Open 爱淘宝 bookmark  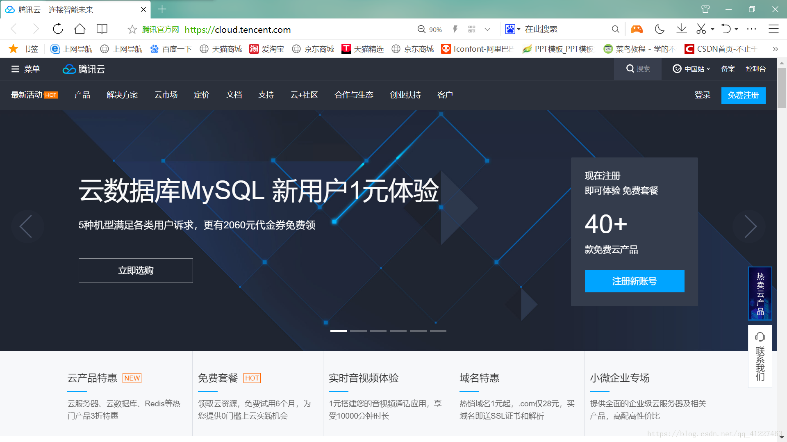tap(266, 49)
